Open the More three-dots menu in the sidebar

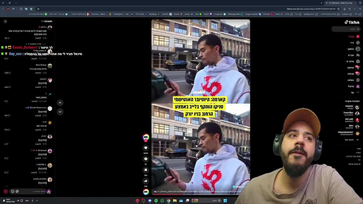point(358,93)
